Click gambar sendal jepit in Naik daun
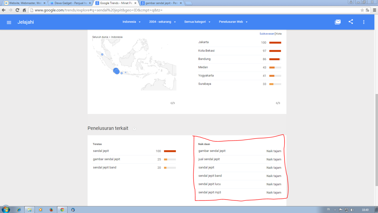 click(x=212, y=151)
